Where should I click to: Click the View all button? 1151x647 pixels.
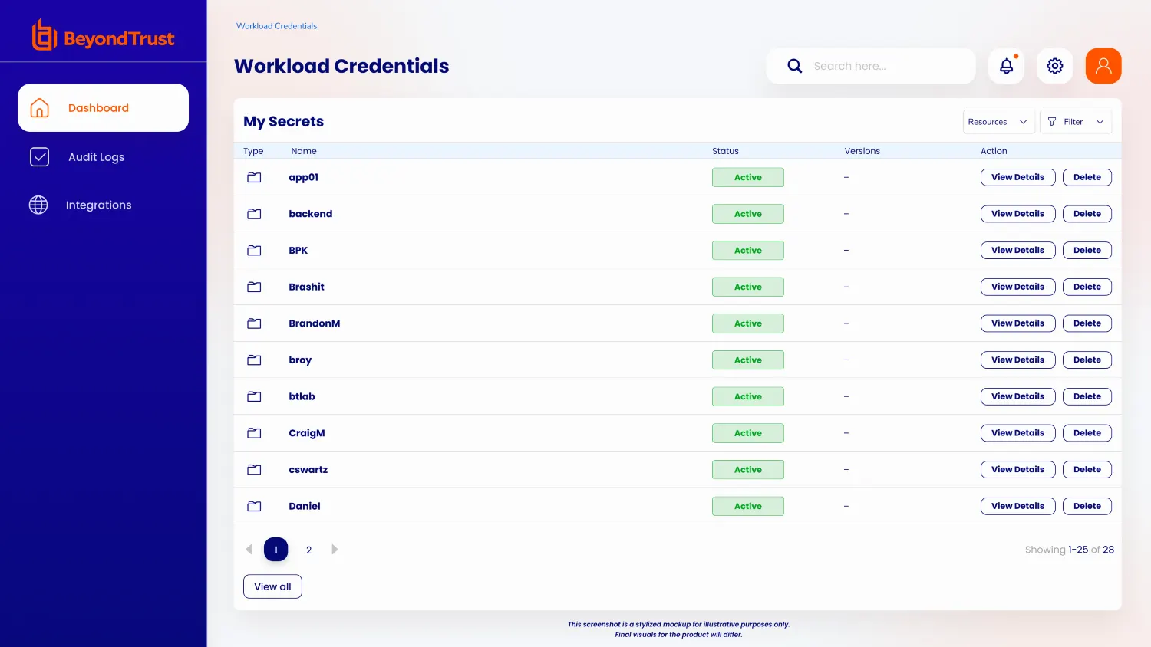[272, 586]
